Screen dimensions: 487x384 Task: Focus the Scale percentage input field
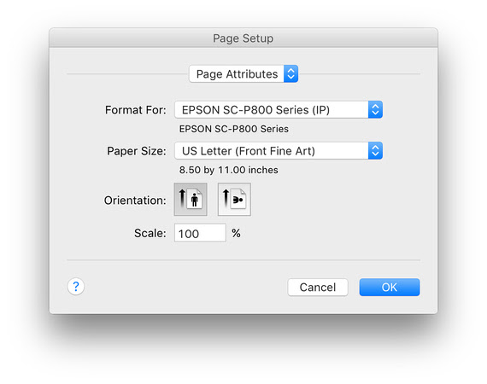pos(200,233)
